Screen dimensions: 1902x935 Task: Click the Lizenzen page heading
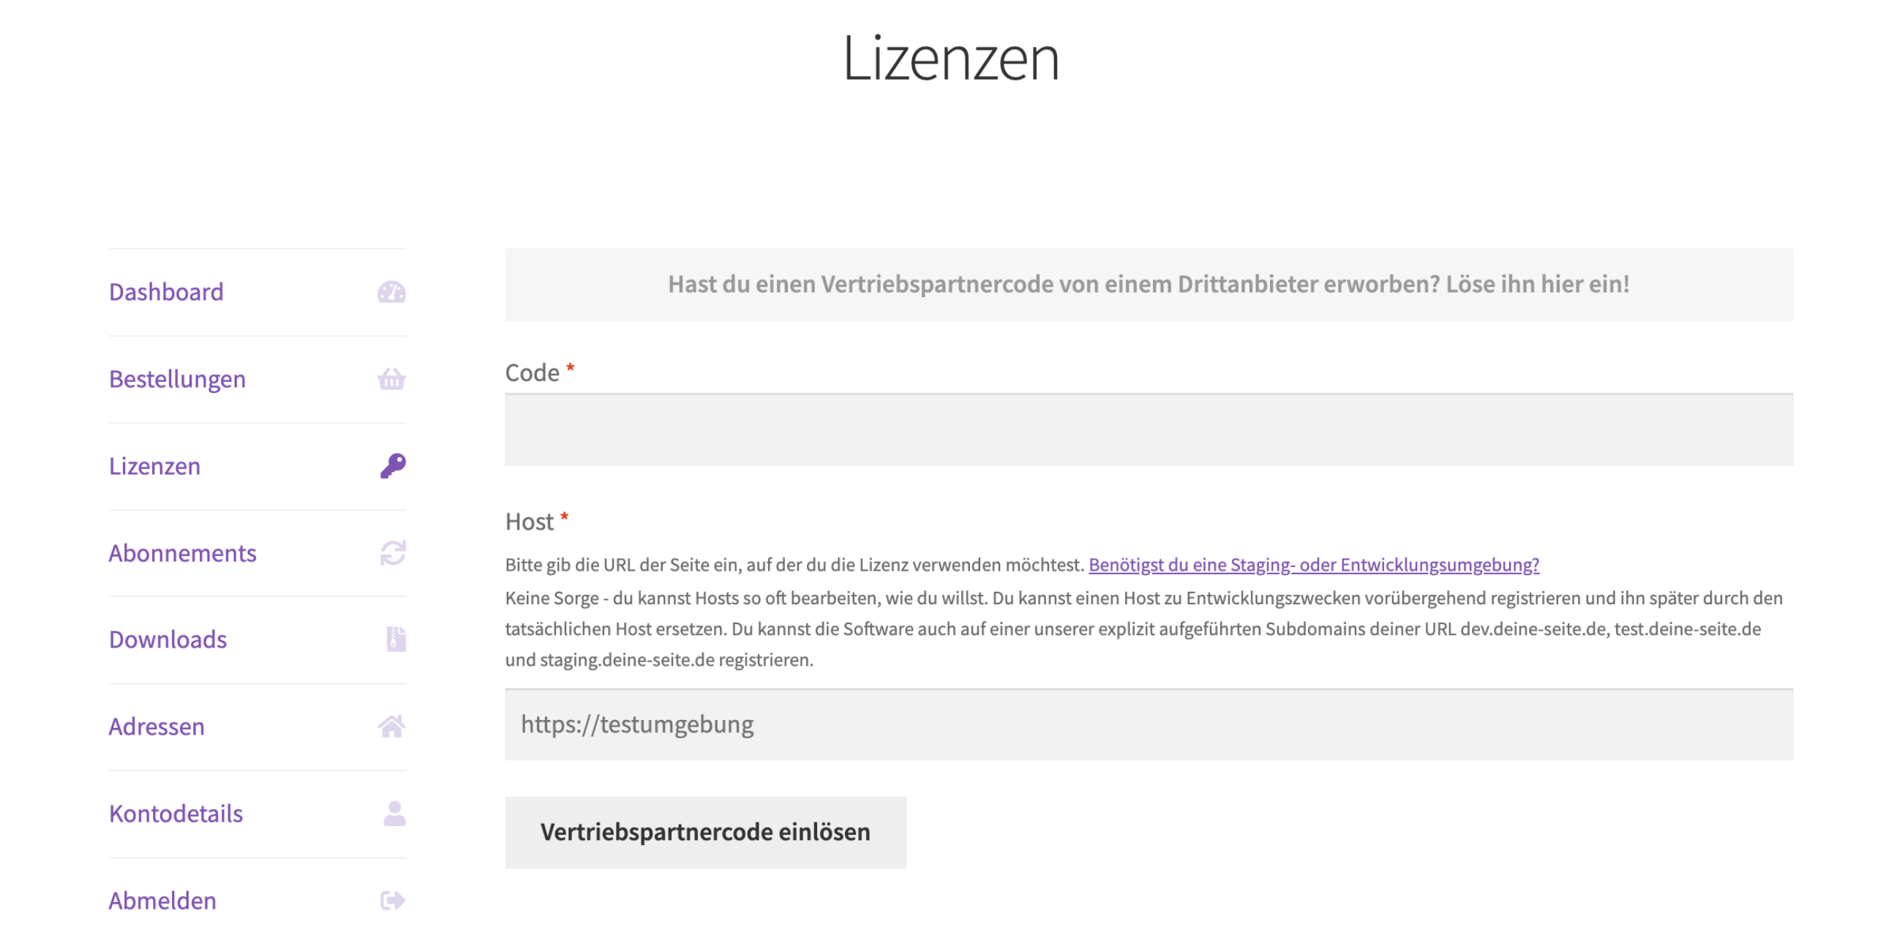951,58
